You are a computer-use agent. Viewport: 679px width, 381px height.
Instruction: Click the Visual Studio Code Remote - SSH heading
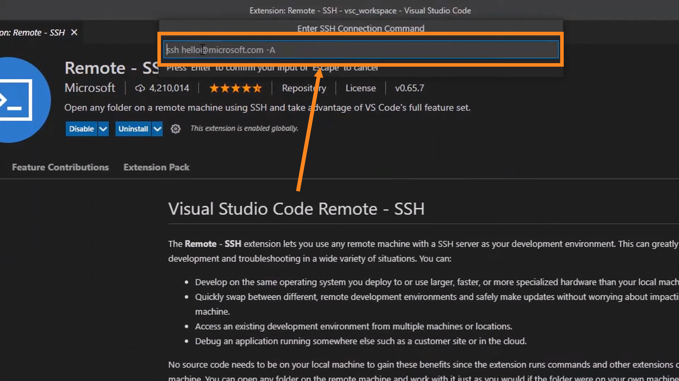[296, 209]
